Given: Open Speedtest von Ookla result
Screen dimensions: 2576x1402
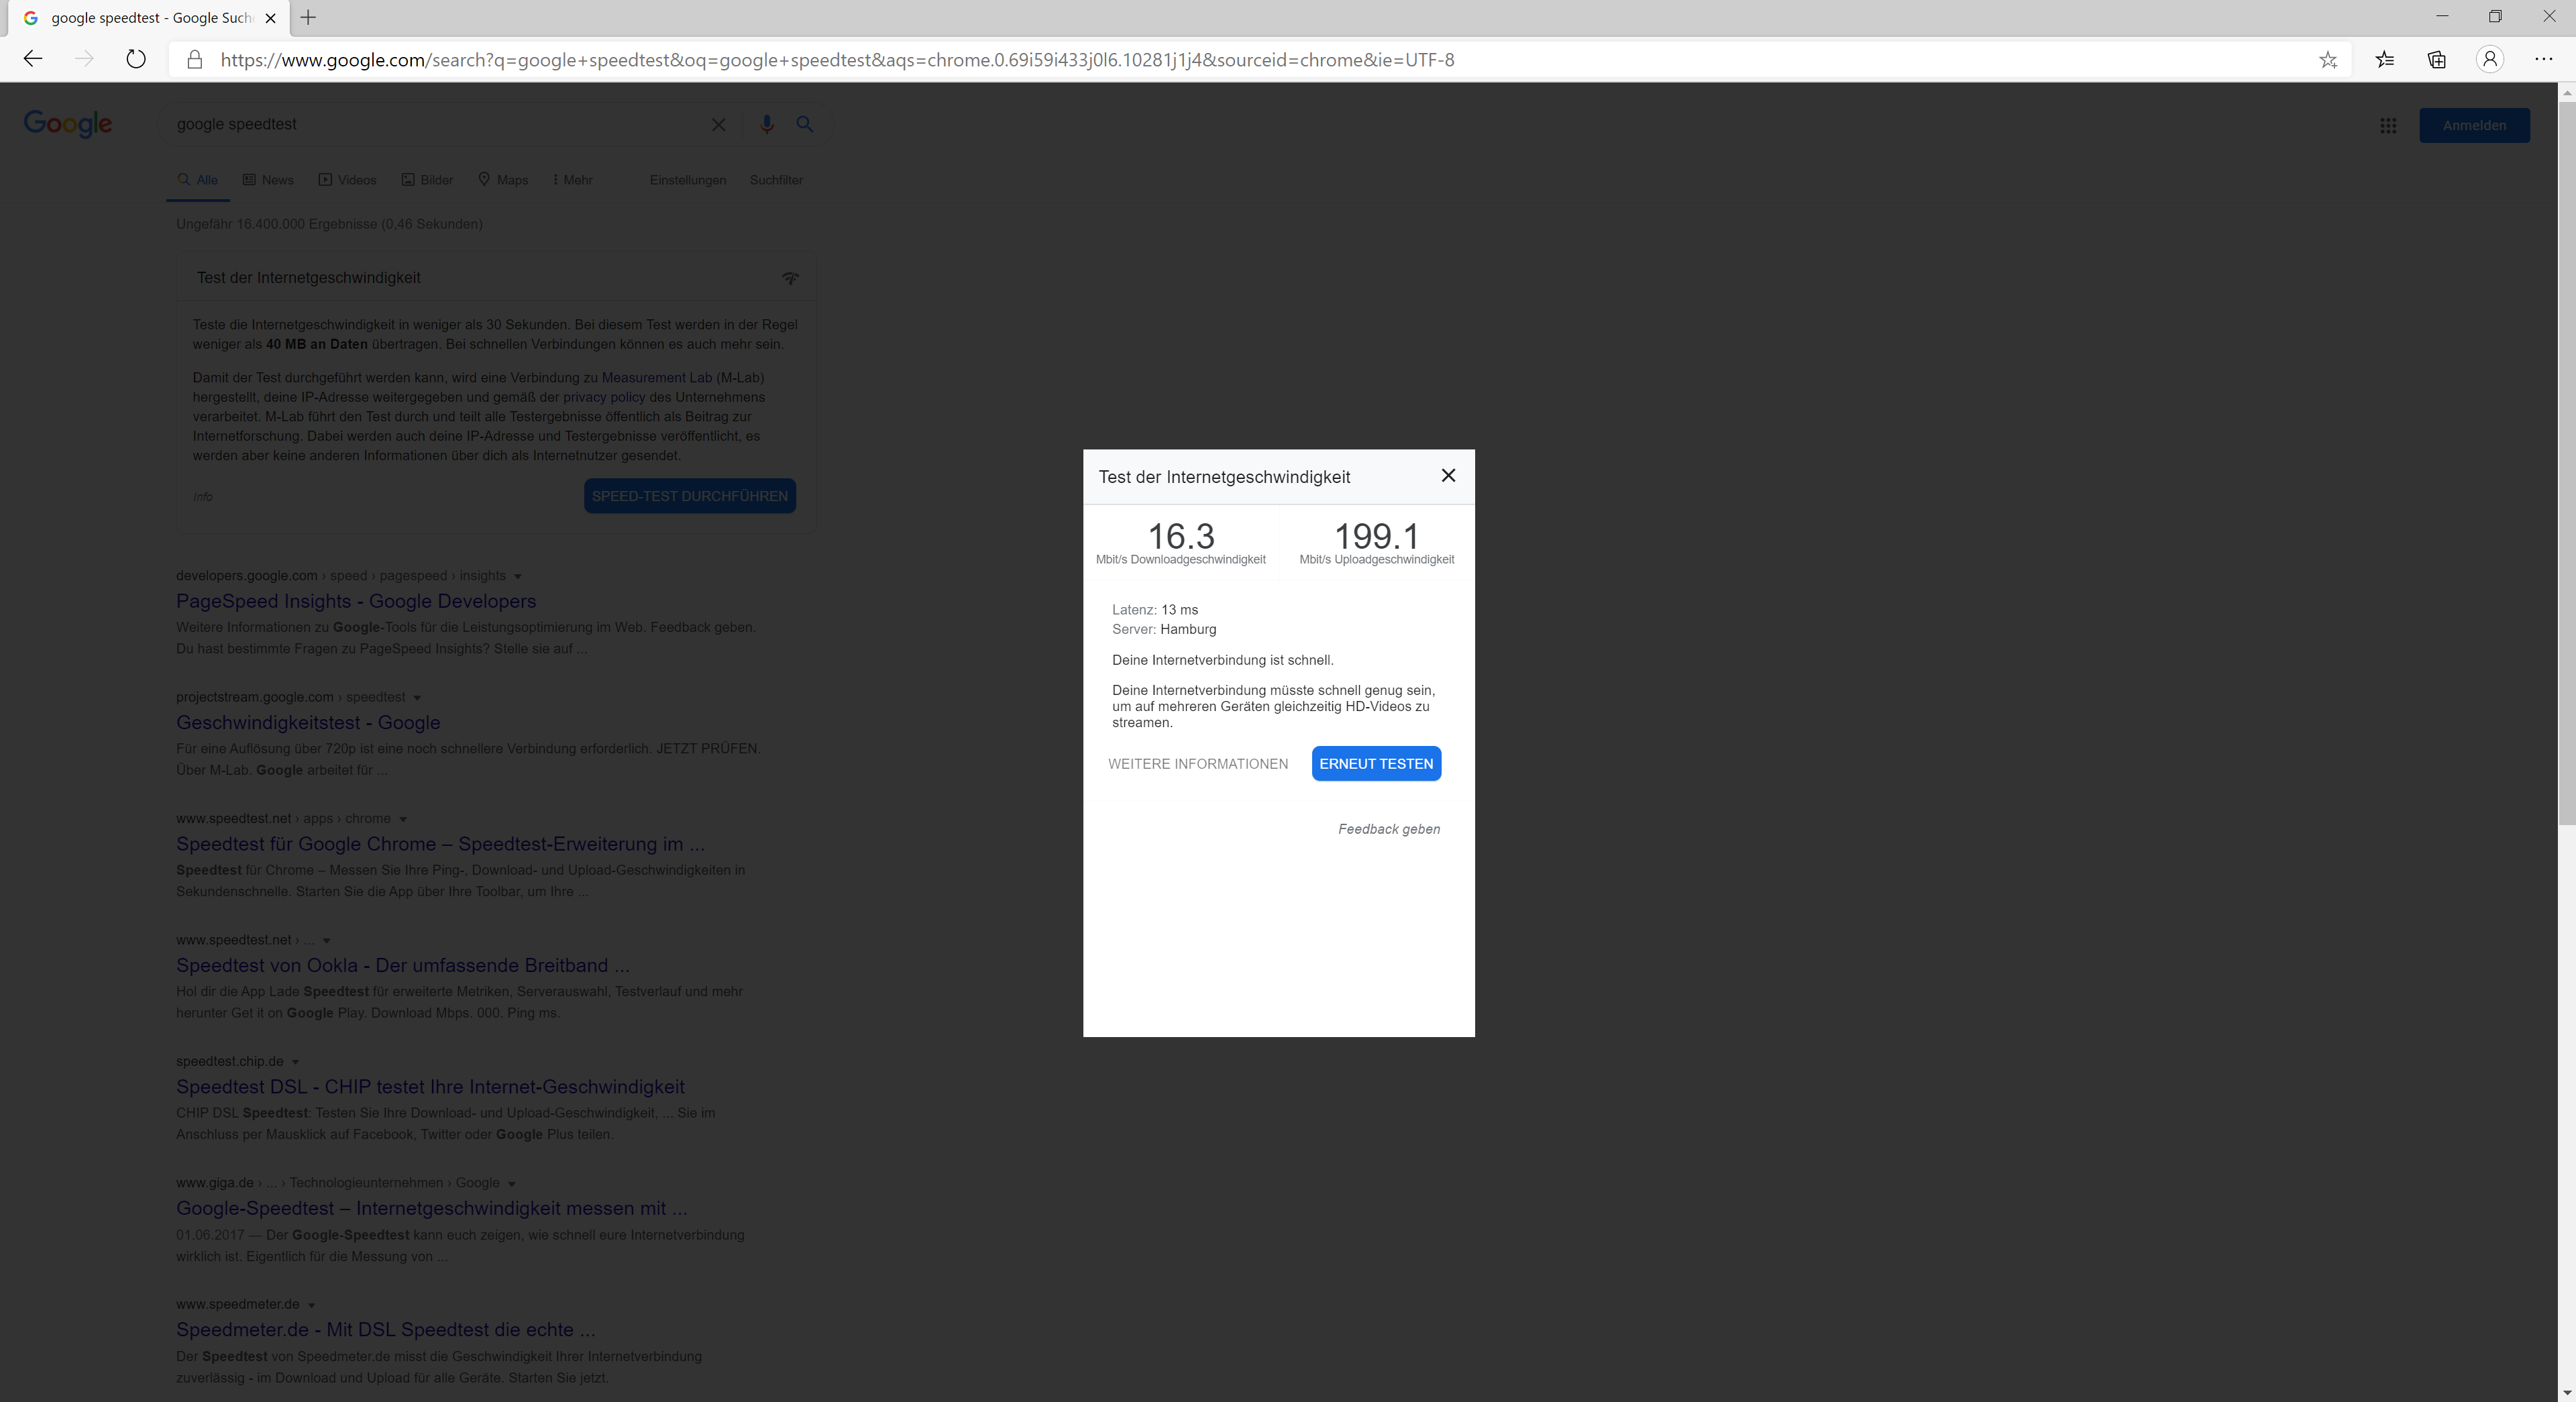Looking at the screenshot, I should coord(403,965).
